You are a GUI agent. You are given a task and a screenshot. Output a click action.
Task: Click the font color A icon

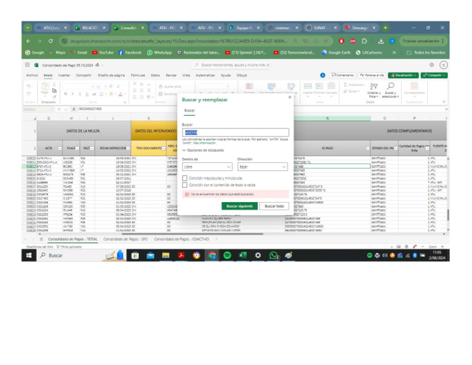120,94
